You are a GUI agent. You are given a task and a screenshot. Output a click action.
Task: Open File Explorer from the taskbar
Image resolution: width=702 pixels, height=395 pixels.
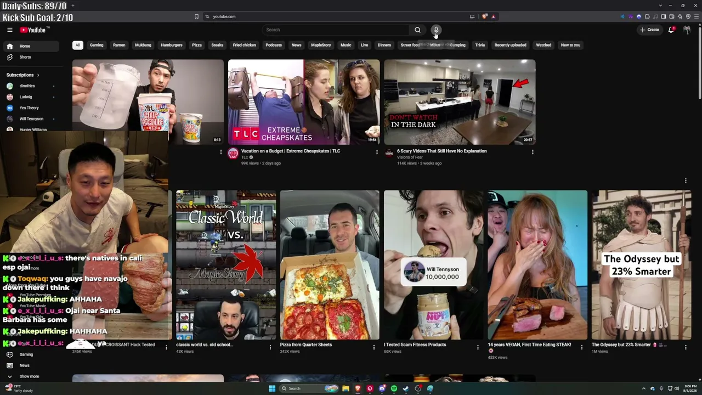pos(346,388)
